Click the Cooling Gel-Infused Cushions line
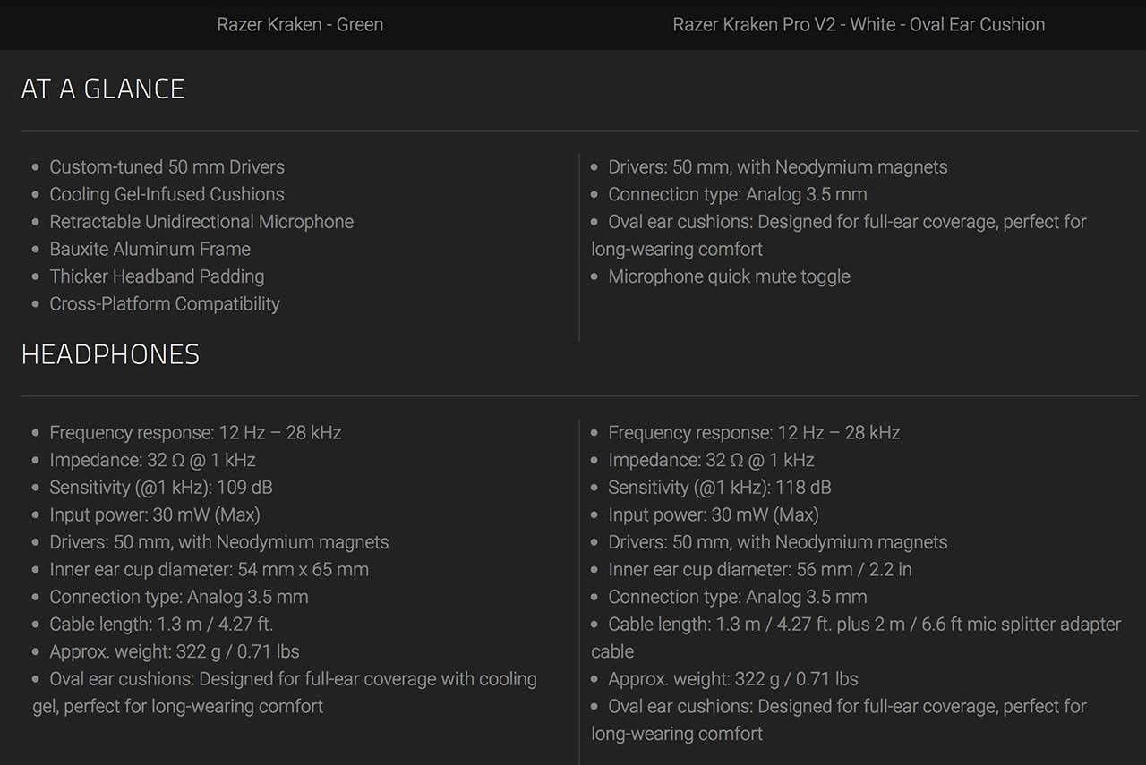This screenshot has height=765, width=1146. [167, 194]
